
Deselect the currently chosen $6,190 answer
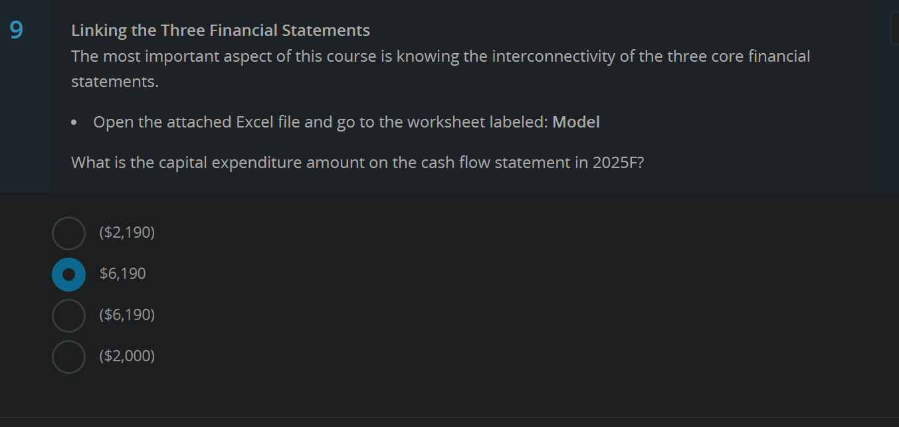(68, 274)
